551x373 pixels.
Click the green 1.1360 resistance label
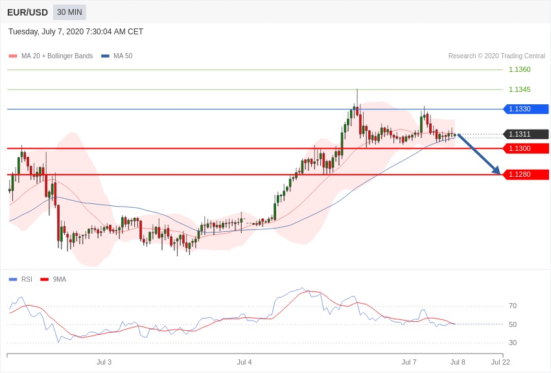tap(519, 70)
